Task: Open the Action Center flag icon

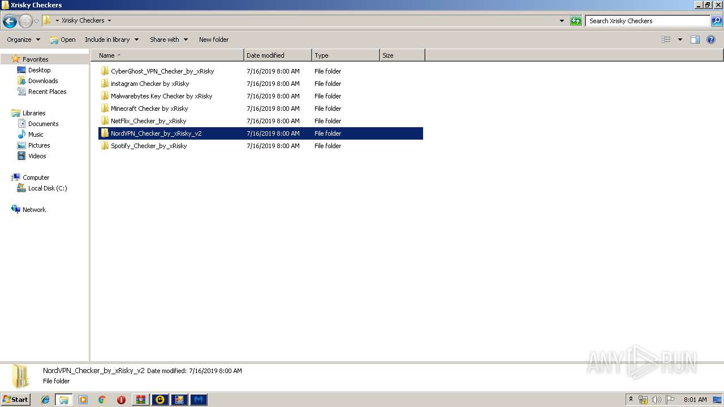Action: (x=670, y=400)
